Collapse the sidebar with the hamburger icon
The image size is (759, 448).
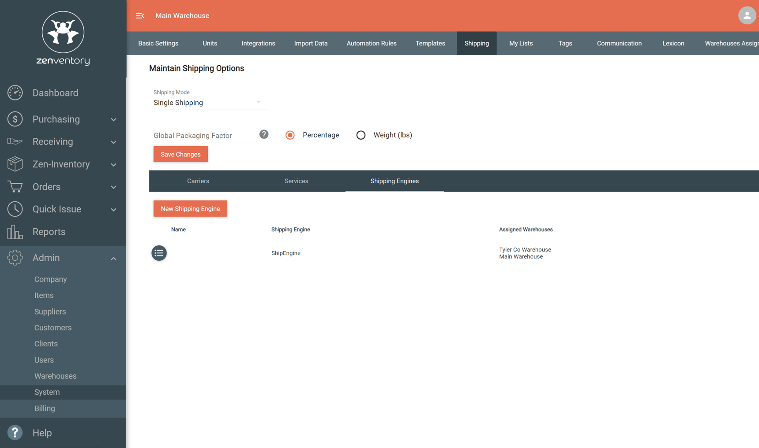point(140,16)
